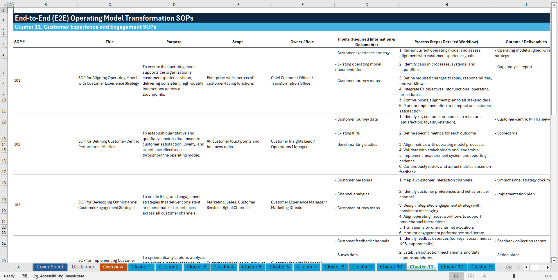Click the vertical scrollbar down arrow
The image size is (558, 280).
tap(555, 260)
